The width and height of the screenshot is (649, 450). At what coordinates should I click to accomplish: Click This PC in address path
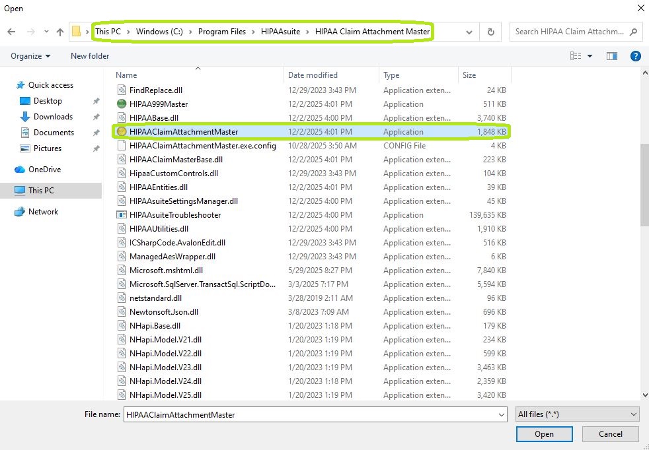108,32
